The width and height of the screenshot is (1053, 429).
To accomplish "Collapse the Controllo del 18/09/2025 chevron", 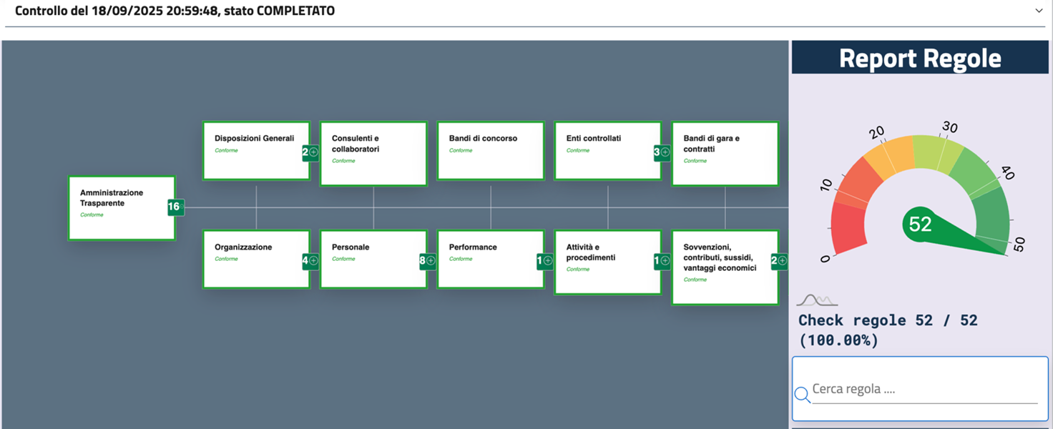I will tap(1039, 11).
